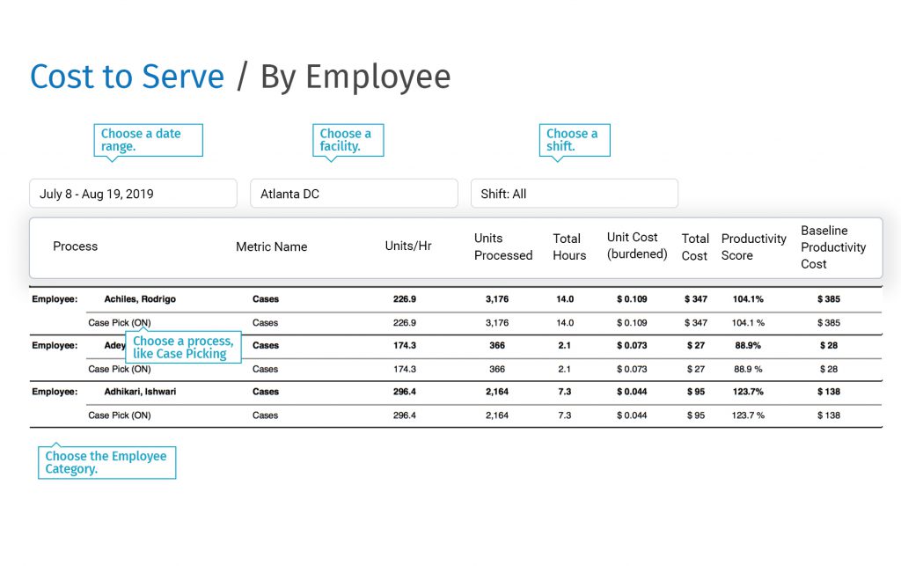Click the Choose a date range tooltip
The width and height of the screenshot is (901, 566).
tap(148, 140)
